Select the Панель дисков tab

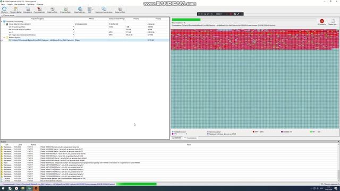(x=8, y=15)
